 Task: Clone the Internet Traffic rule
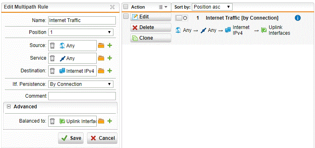point(151,38)
